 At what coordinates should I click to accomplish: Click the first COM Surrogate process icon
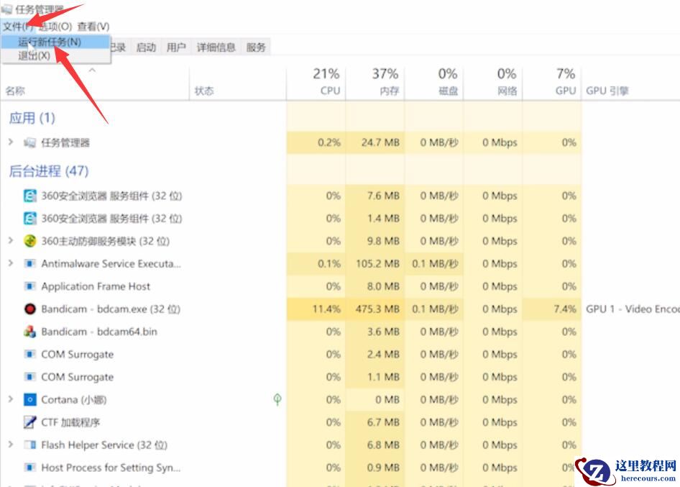pos(29,354)
